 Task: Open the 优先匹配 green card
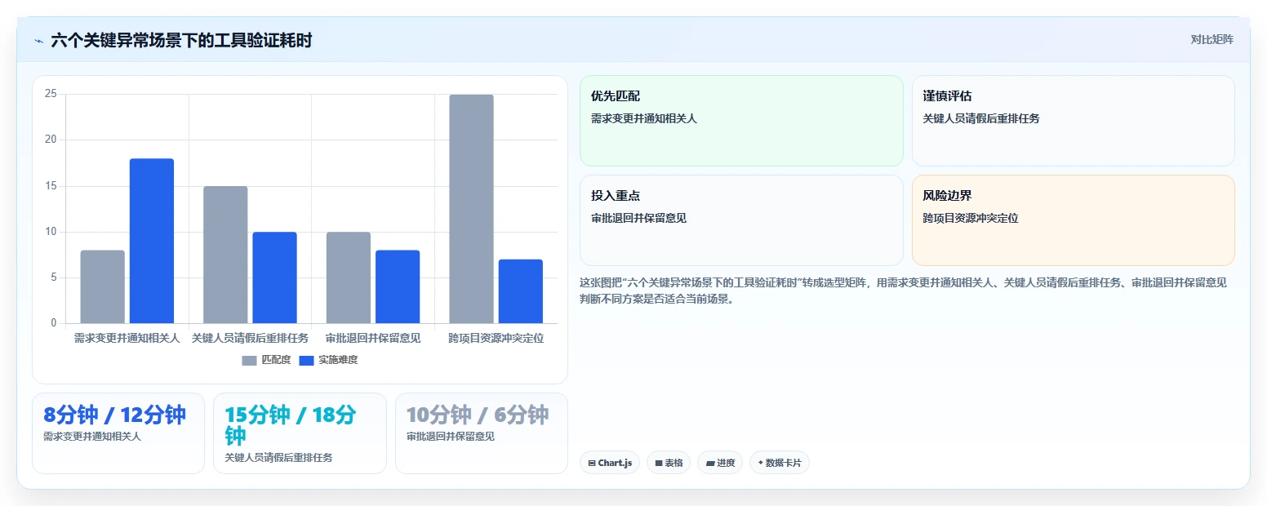[741, 121]
